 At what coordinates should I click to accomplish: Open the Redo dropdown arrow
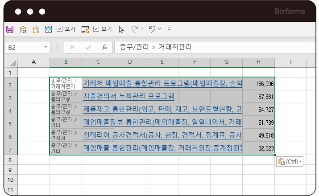(x=142, y=29)
